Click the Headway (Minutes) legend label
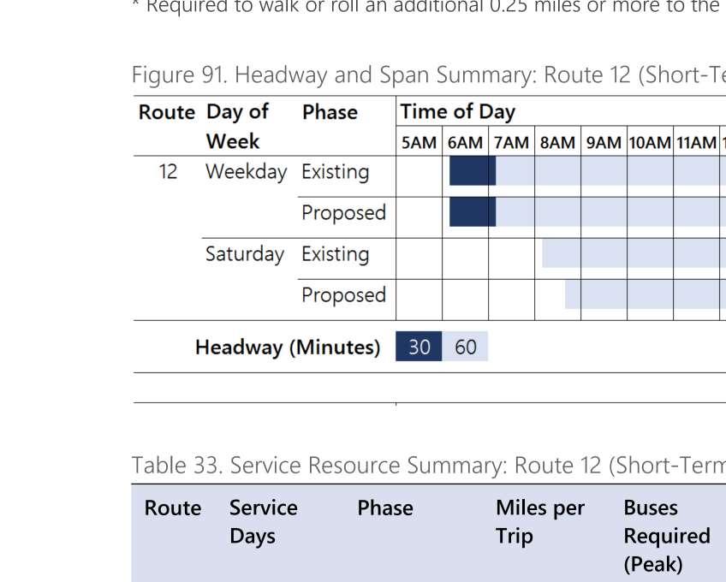The height and width of the screenshot is (582, 726). [x=288, y=347]
